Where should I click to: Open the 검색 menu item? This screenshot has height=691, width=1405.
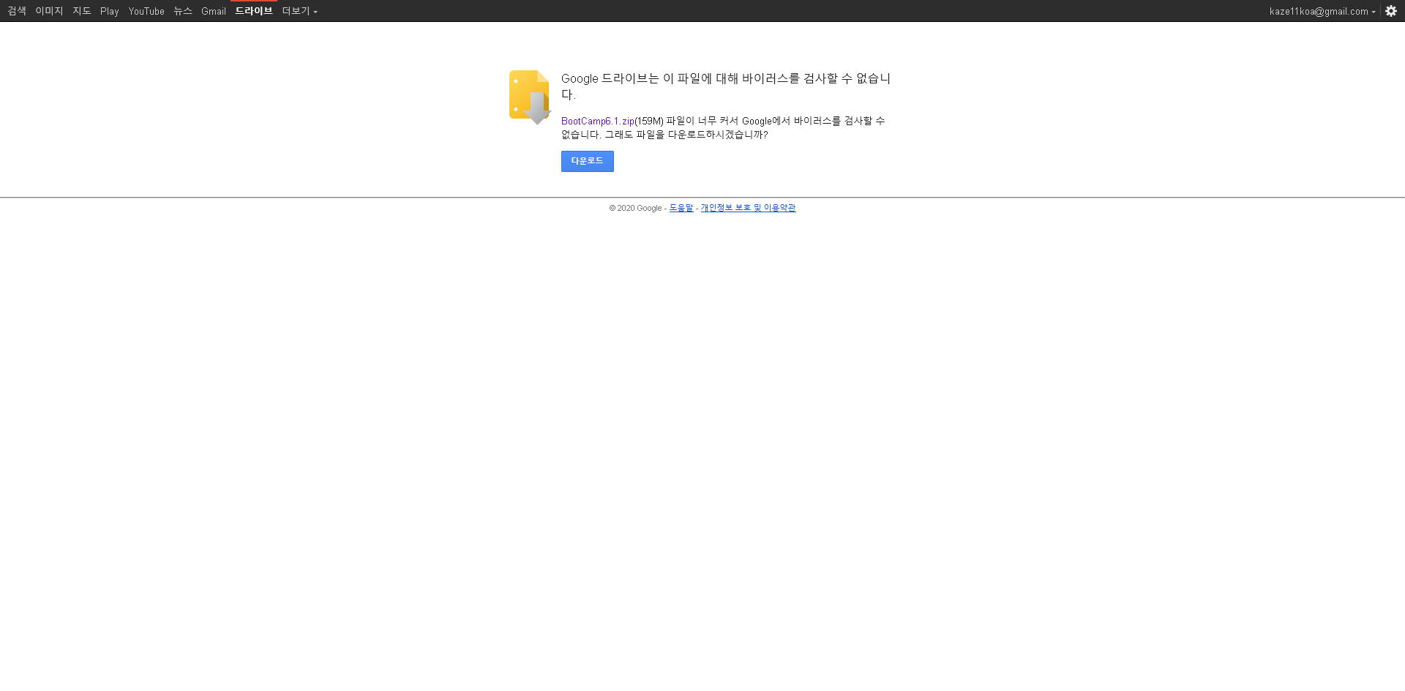click(x=17, y=11)
